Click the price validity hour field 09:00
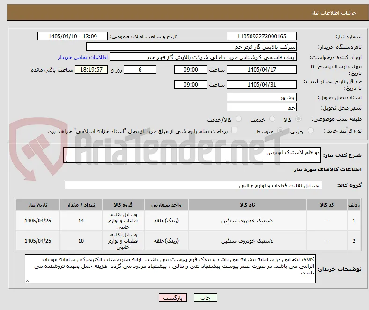Image resolution: width=369 pixels, height=310 pixels. [x=191, y=84]
